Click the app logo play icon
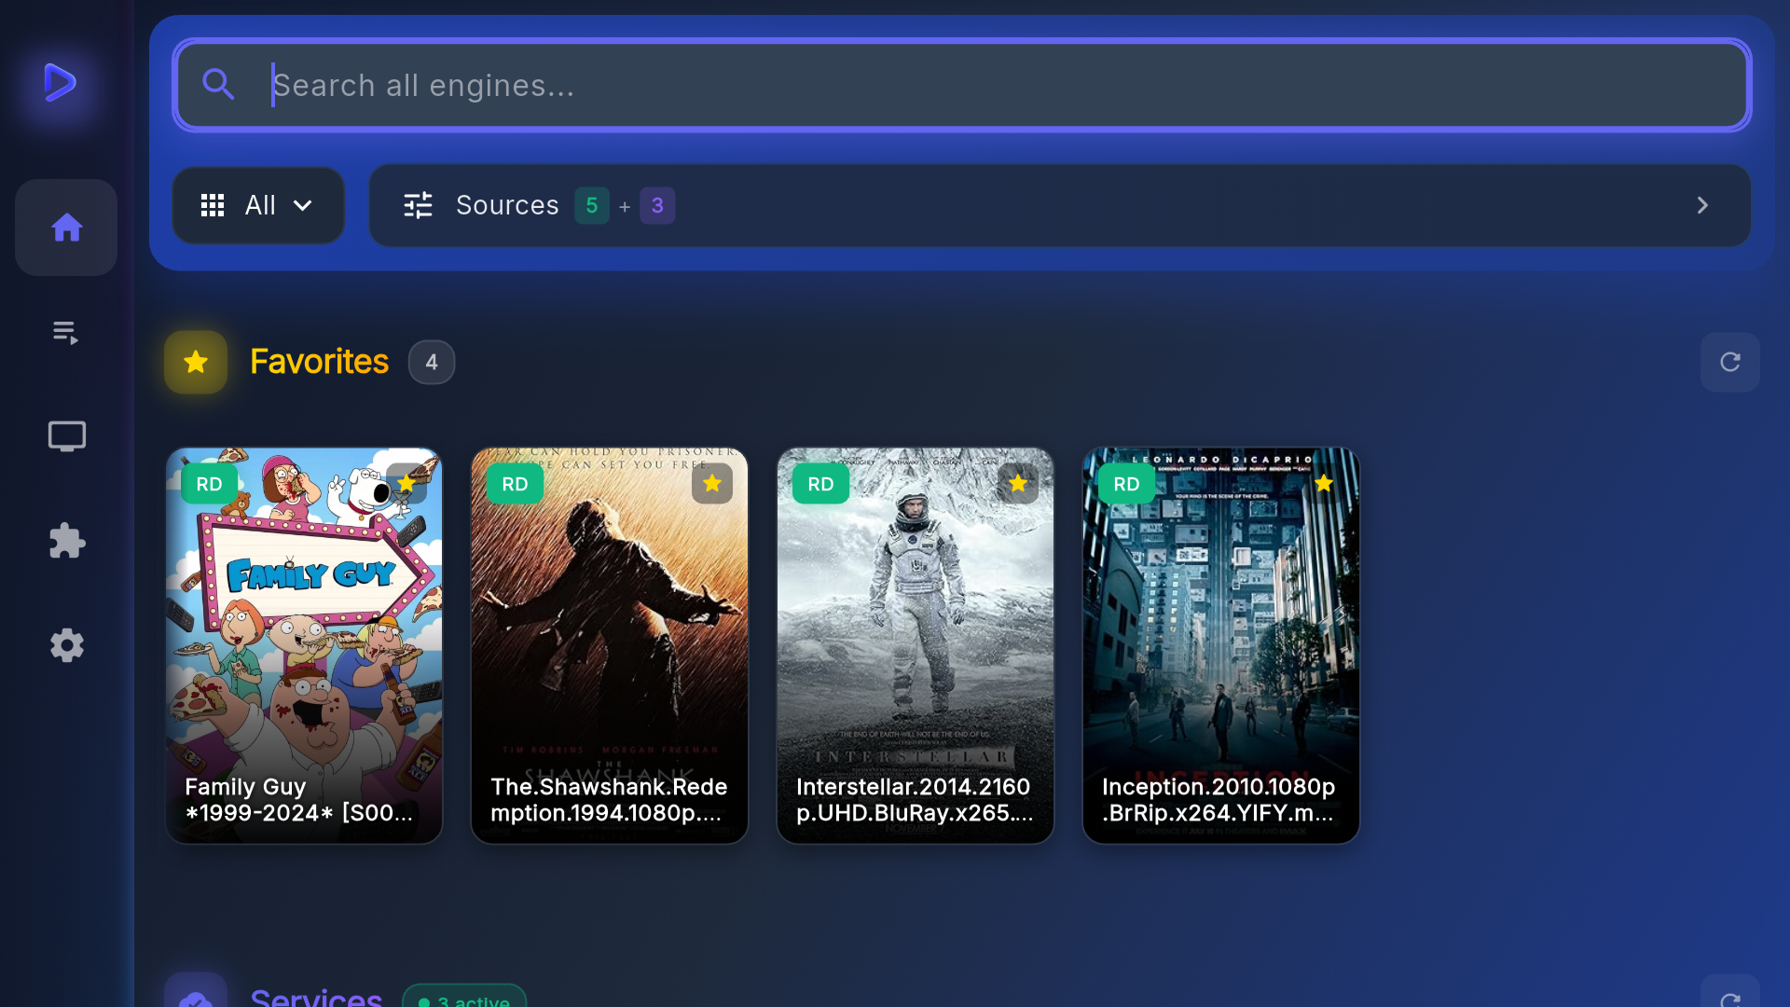The width and height of the screenshot is (1790, 1007). pos(60,83)
